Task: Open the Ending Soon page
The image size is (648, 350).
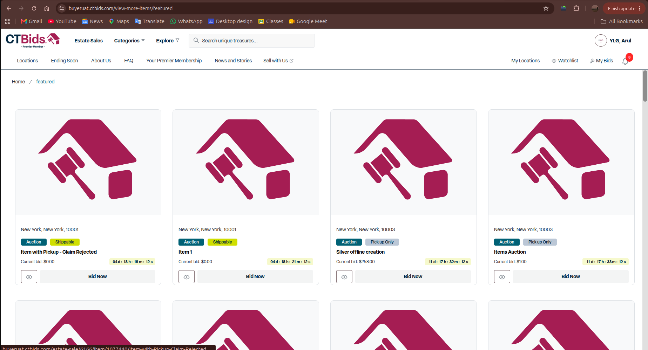Action: (x=65, y=61)
